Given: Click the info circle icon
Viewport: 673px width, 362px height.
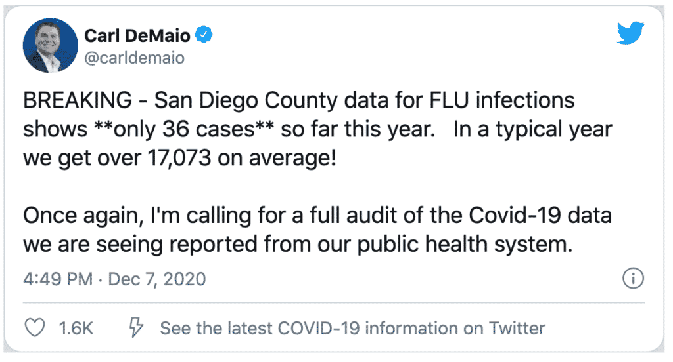Looking at the screenshot, I should click(632, 279).
